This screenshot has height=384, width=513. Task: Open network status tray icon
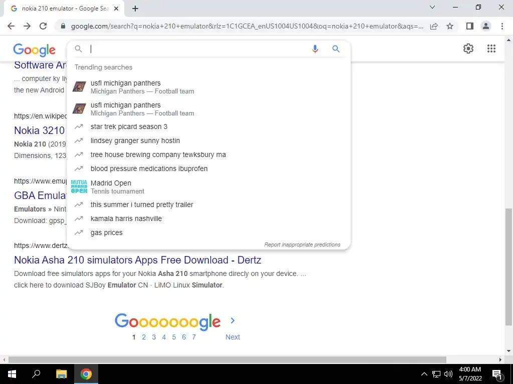pos(436,374)
